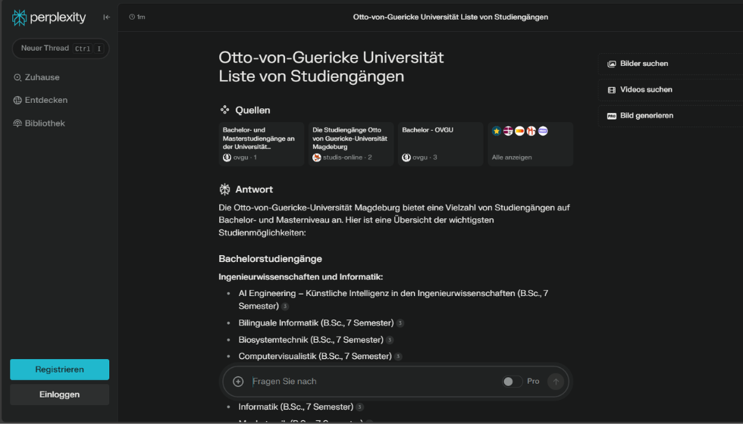
Task: Toggle the Pro switch
Action: (x=513, y=382)
